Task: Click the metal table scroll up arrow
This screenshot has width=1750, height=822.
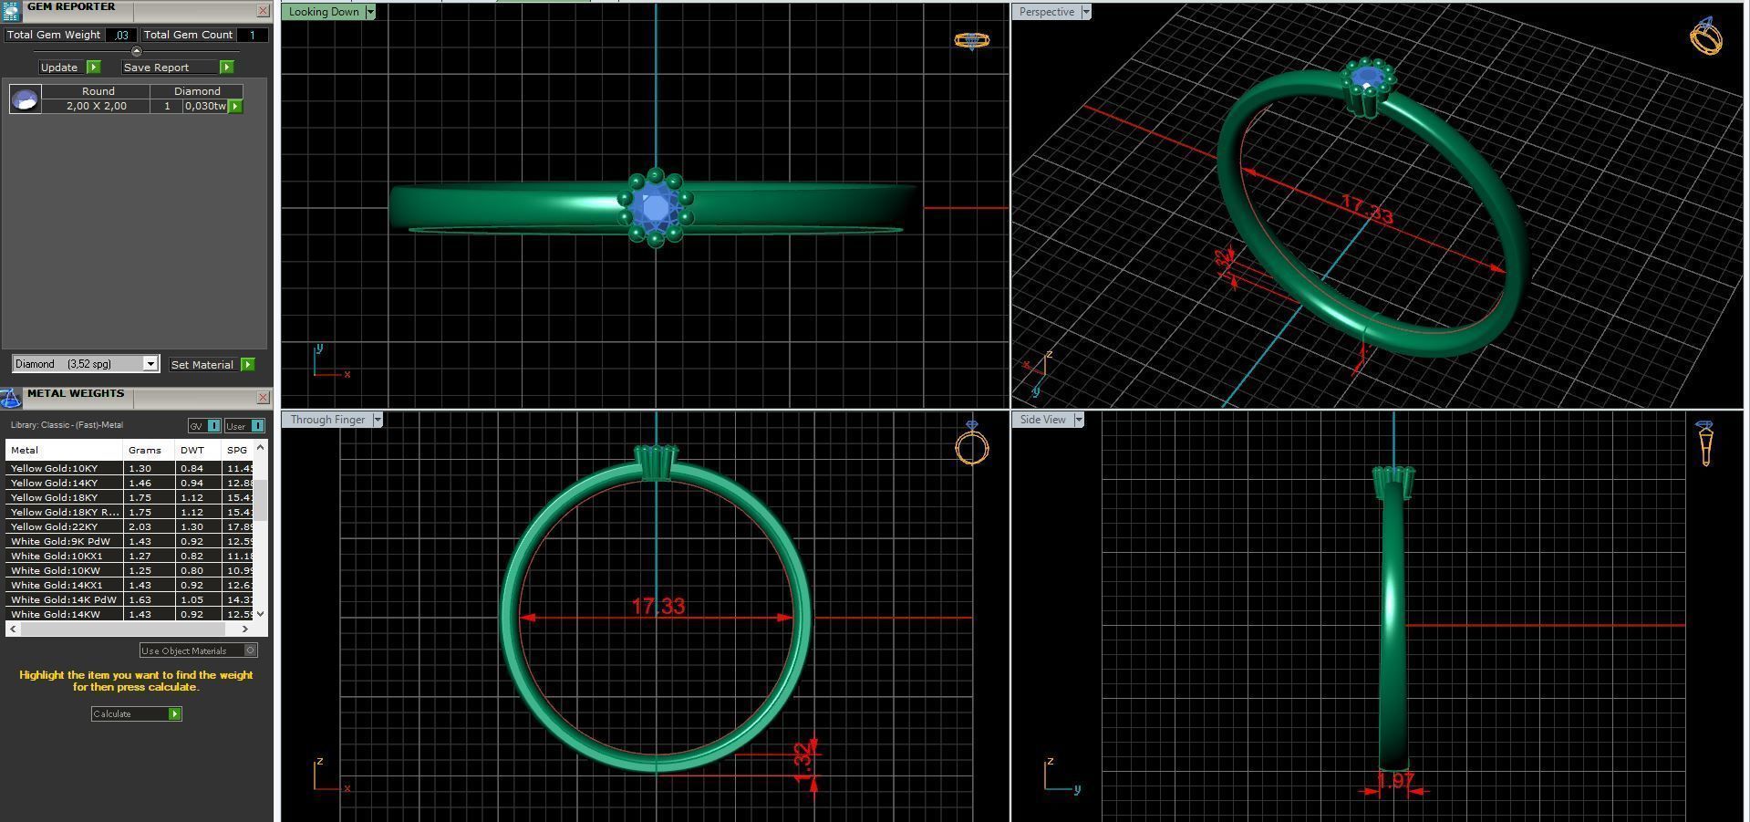Action: click(x=261, y=447)
